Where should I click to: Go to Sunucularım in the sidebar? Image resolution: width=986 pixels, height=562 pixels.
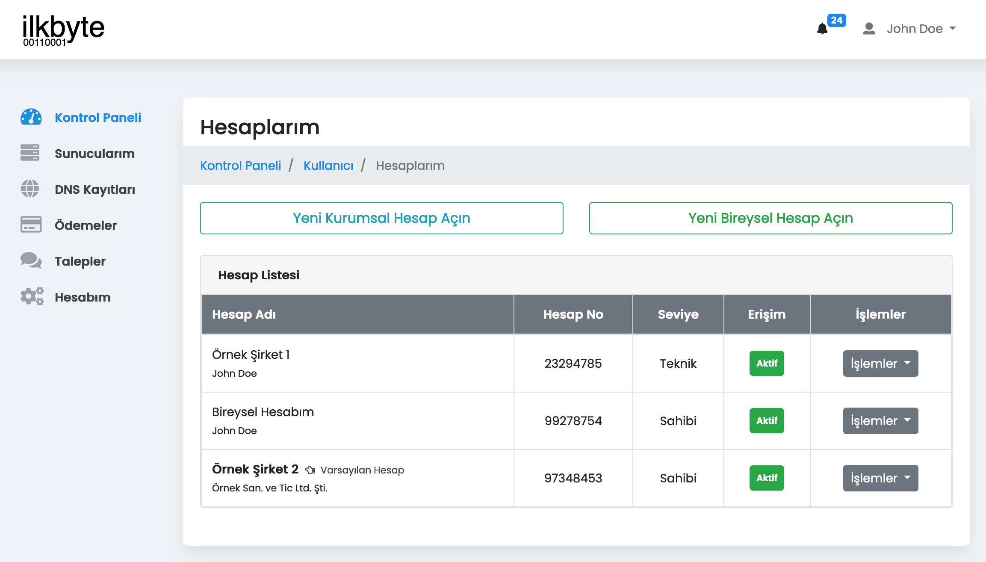pyautogui.click(x=94, y=154)
